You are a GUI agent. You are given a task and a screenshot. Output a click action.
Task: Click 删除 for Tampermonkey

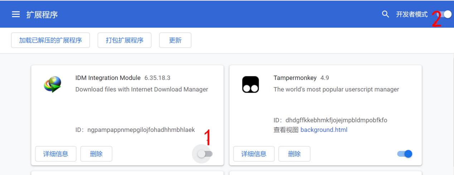click(x=294, y=154)
